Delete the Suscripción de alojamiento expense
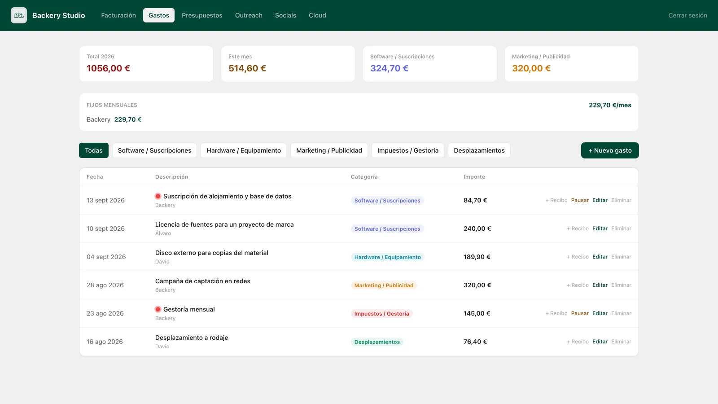The height and width of the screenshot is (404, 718). [x=621, y=200]
